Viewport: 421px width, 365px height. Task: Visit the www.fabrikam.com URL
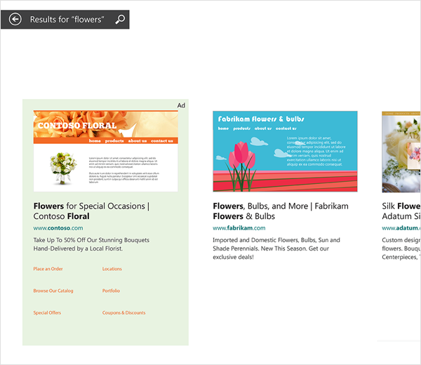[x=239, y=228]
